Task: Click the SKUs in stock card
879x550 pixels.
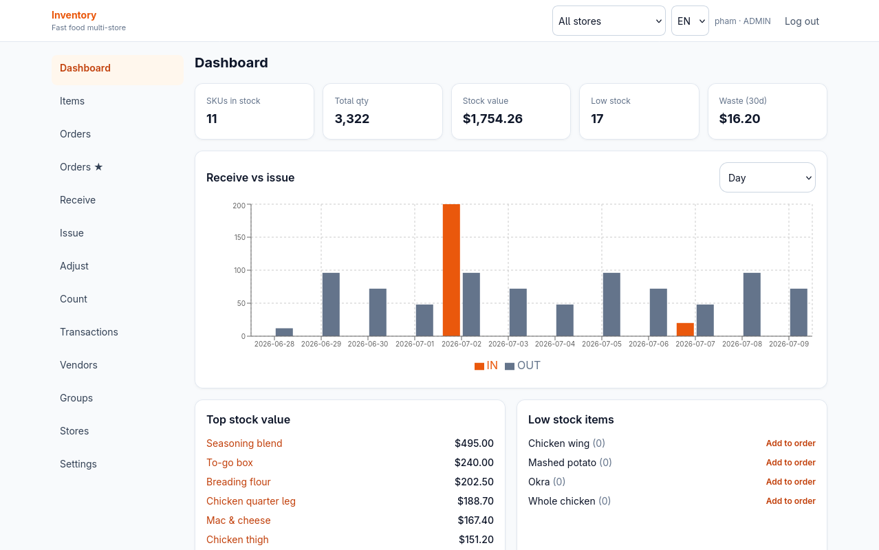Action: (254, 111)
